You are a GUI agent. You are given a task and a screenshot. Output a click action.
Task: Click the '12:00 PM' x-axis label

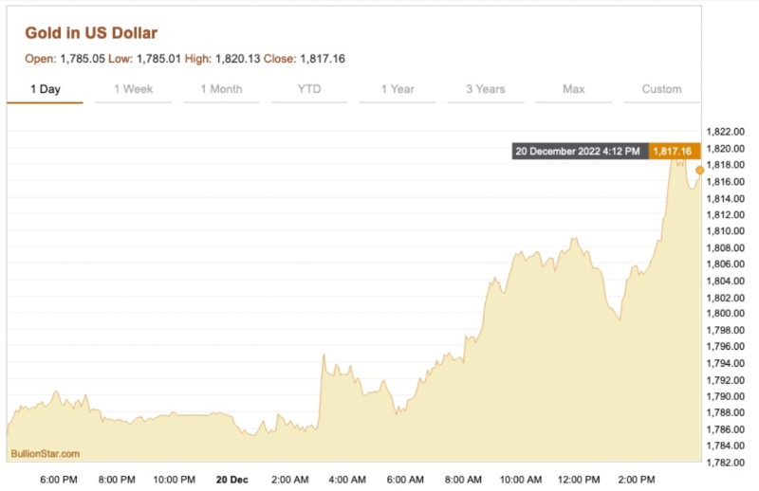[x=579, y=480]
